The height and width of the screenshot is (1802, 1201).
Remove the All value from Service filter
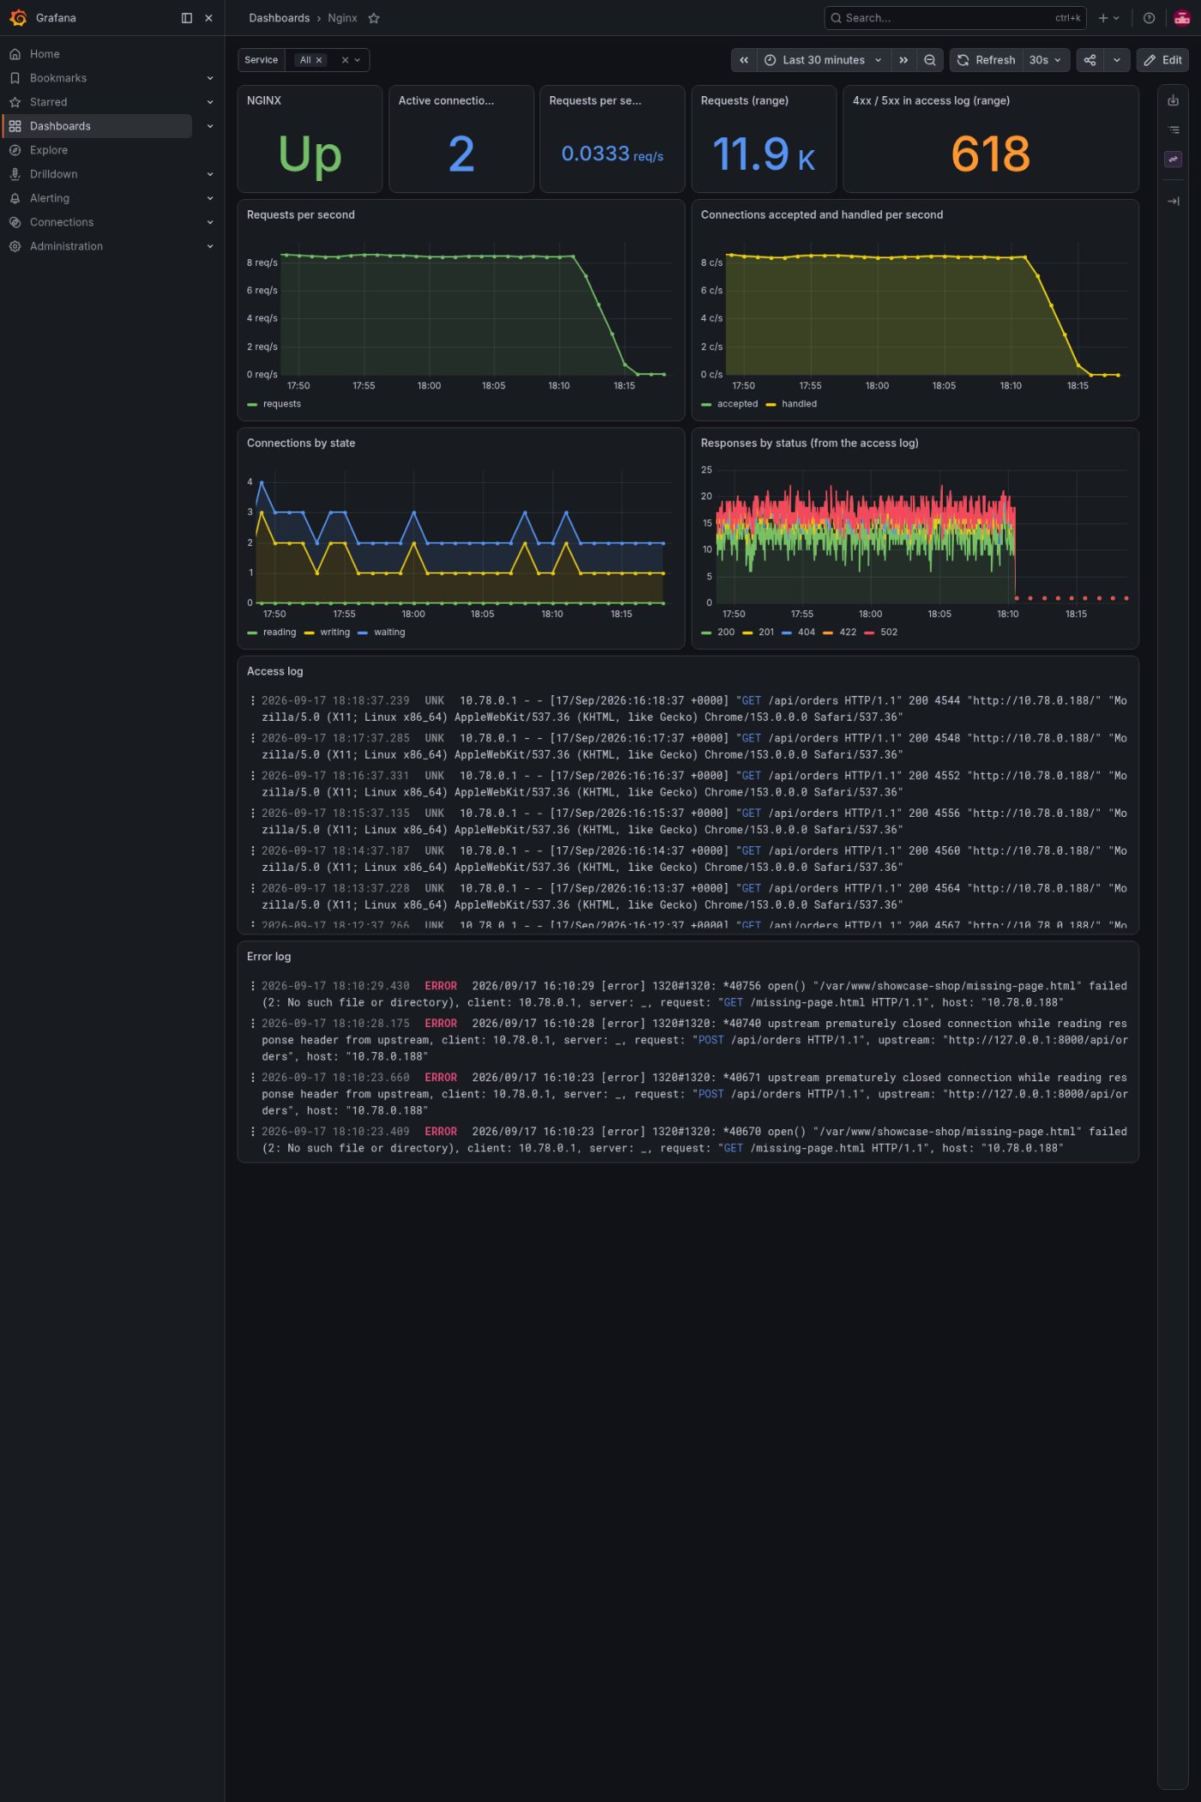click(x=319, y=60)
